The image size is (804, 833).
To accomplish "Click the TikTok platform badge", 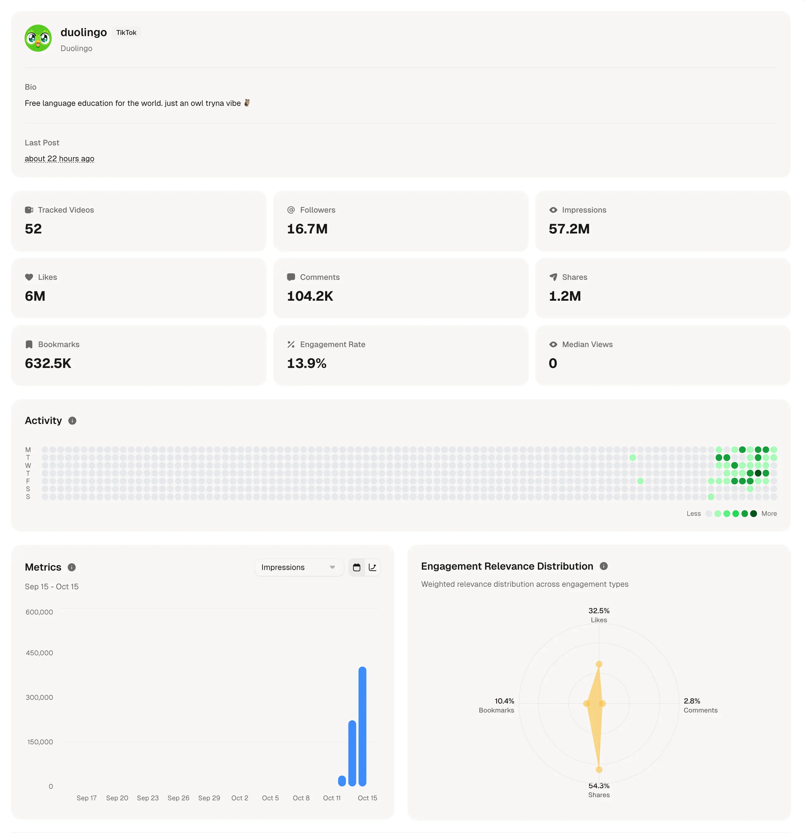I will [126, 33].
